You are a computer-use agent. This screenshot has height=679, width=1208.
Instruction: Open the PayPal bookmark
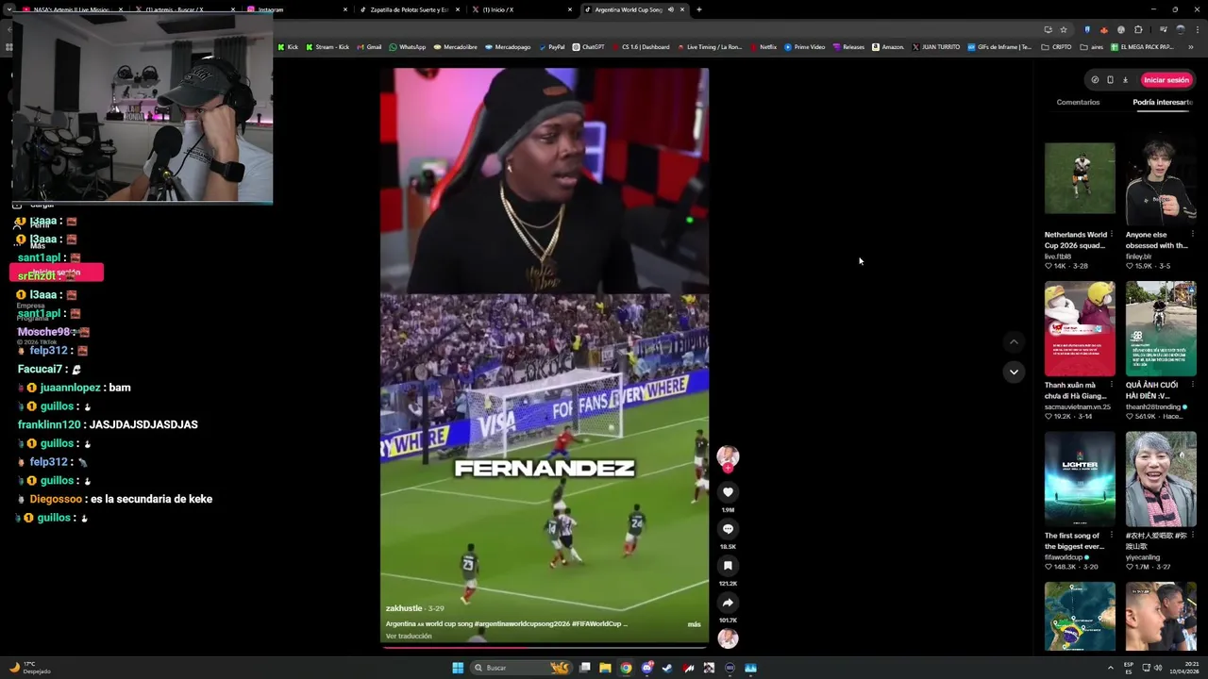[x=551, y=47]
